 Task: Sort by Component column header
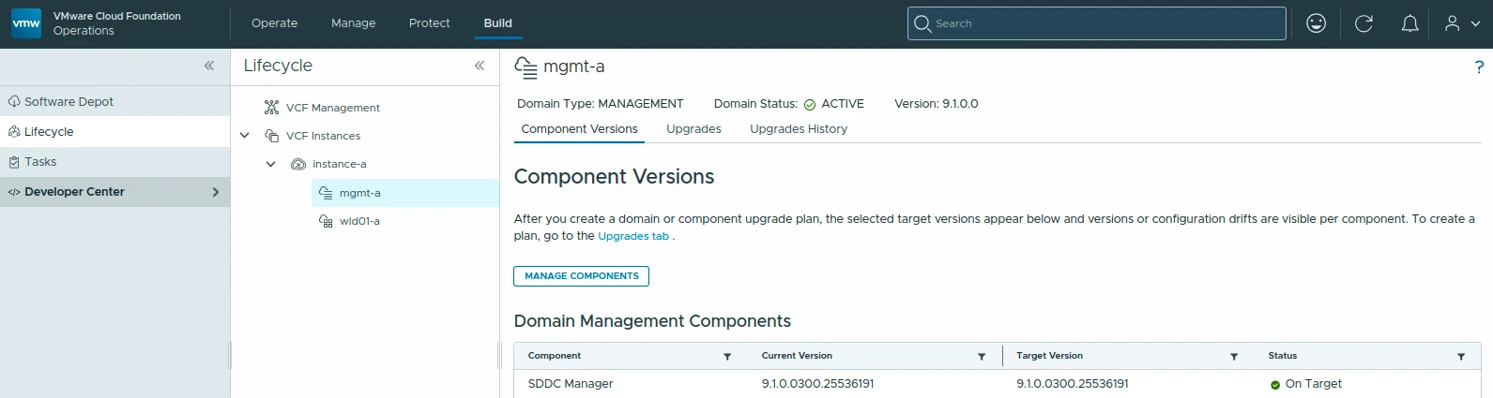click(x=555, y=356)
